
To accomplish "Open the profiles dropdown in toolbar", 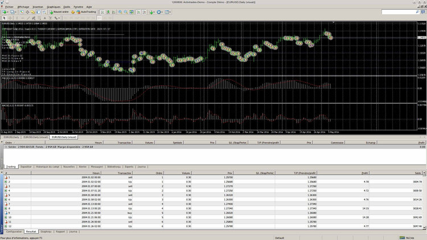I will tap(15, 11).
